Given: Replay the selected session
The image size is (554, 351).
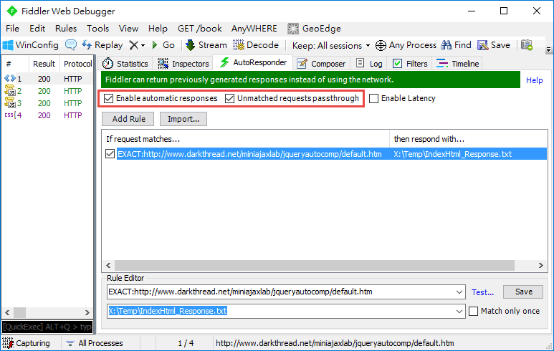Looking at the screenshot, I should point(102,45).
